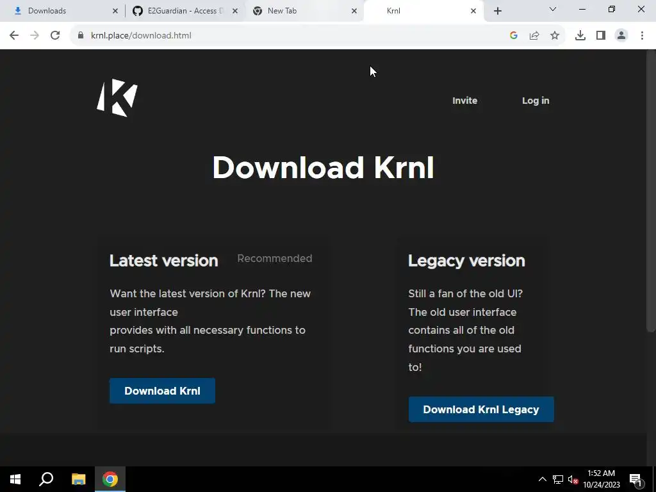
Task: Select the Krnl tab
Action: pyautogui.click(x=423, y=11)
